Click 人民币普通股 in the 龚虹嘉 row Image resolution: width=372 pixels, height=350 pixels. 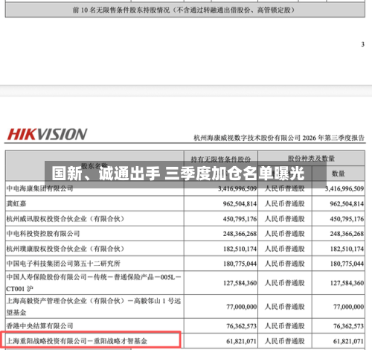pos(285,204)
